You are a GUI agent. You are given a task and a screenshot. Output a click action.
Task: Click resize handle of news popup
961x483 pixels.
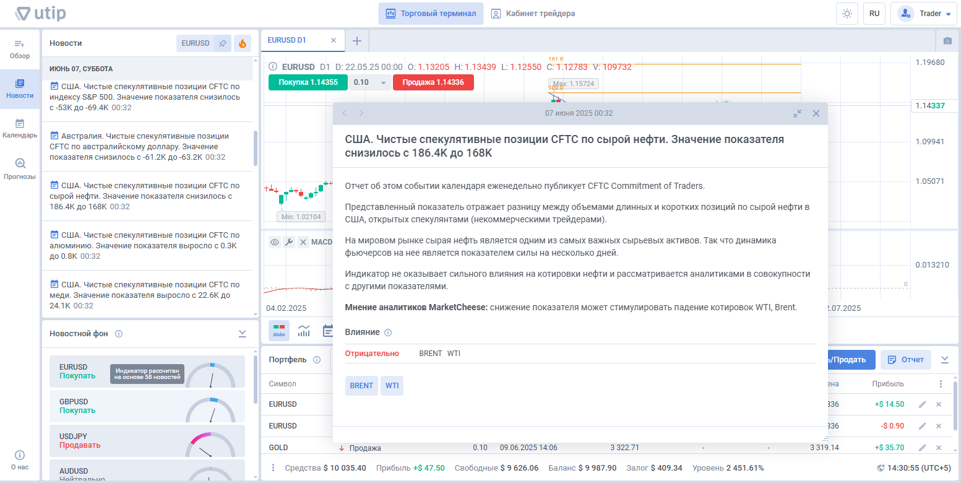(825, 438)
